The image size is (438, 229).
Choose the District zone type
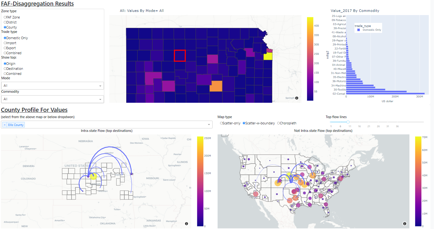click(x=5, y=22)
